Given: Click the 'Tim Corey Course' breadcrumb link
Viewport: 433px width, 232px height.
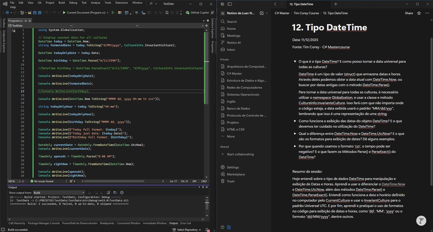Looking at the screenshot, I should tap(306, 13).
